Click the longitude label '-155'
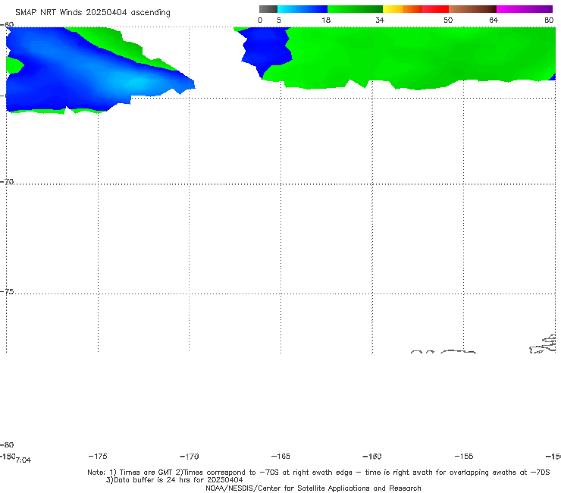The height and width of the screenshot is (493, 561). (x=464, y=457)
